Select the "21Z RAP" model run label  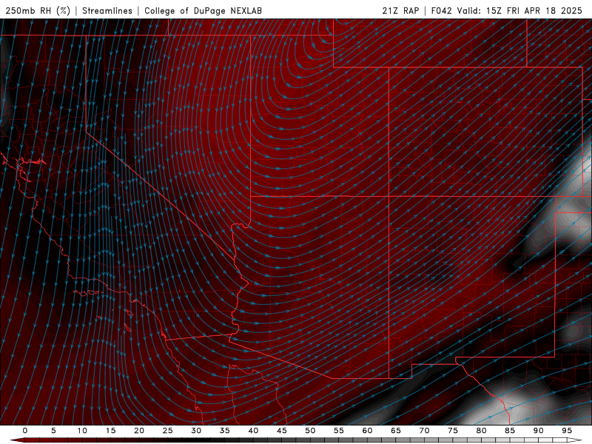click(x=400, y=10)
